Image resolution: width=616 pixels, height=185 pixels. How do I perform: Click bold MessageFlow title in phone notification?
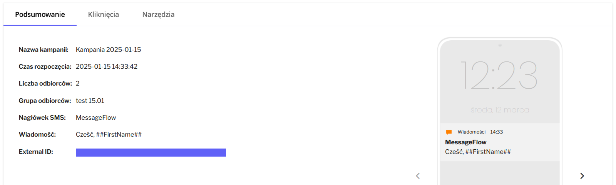[465, 142]
